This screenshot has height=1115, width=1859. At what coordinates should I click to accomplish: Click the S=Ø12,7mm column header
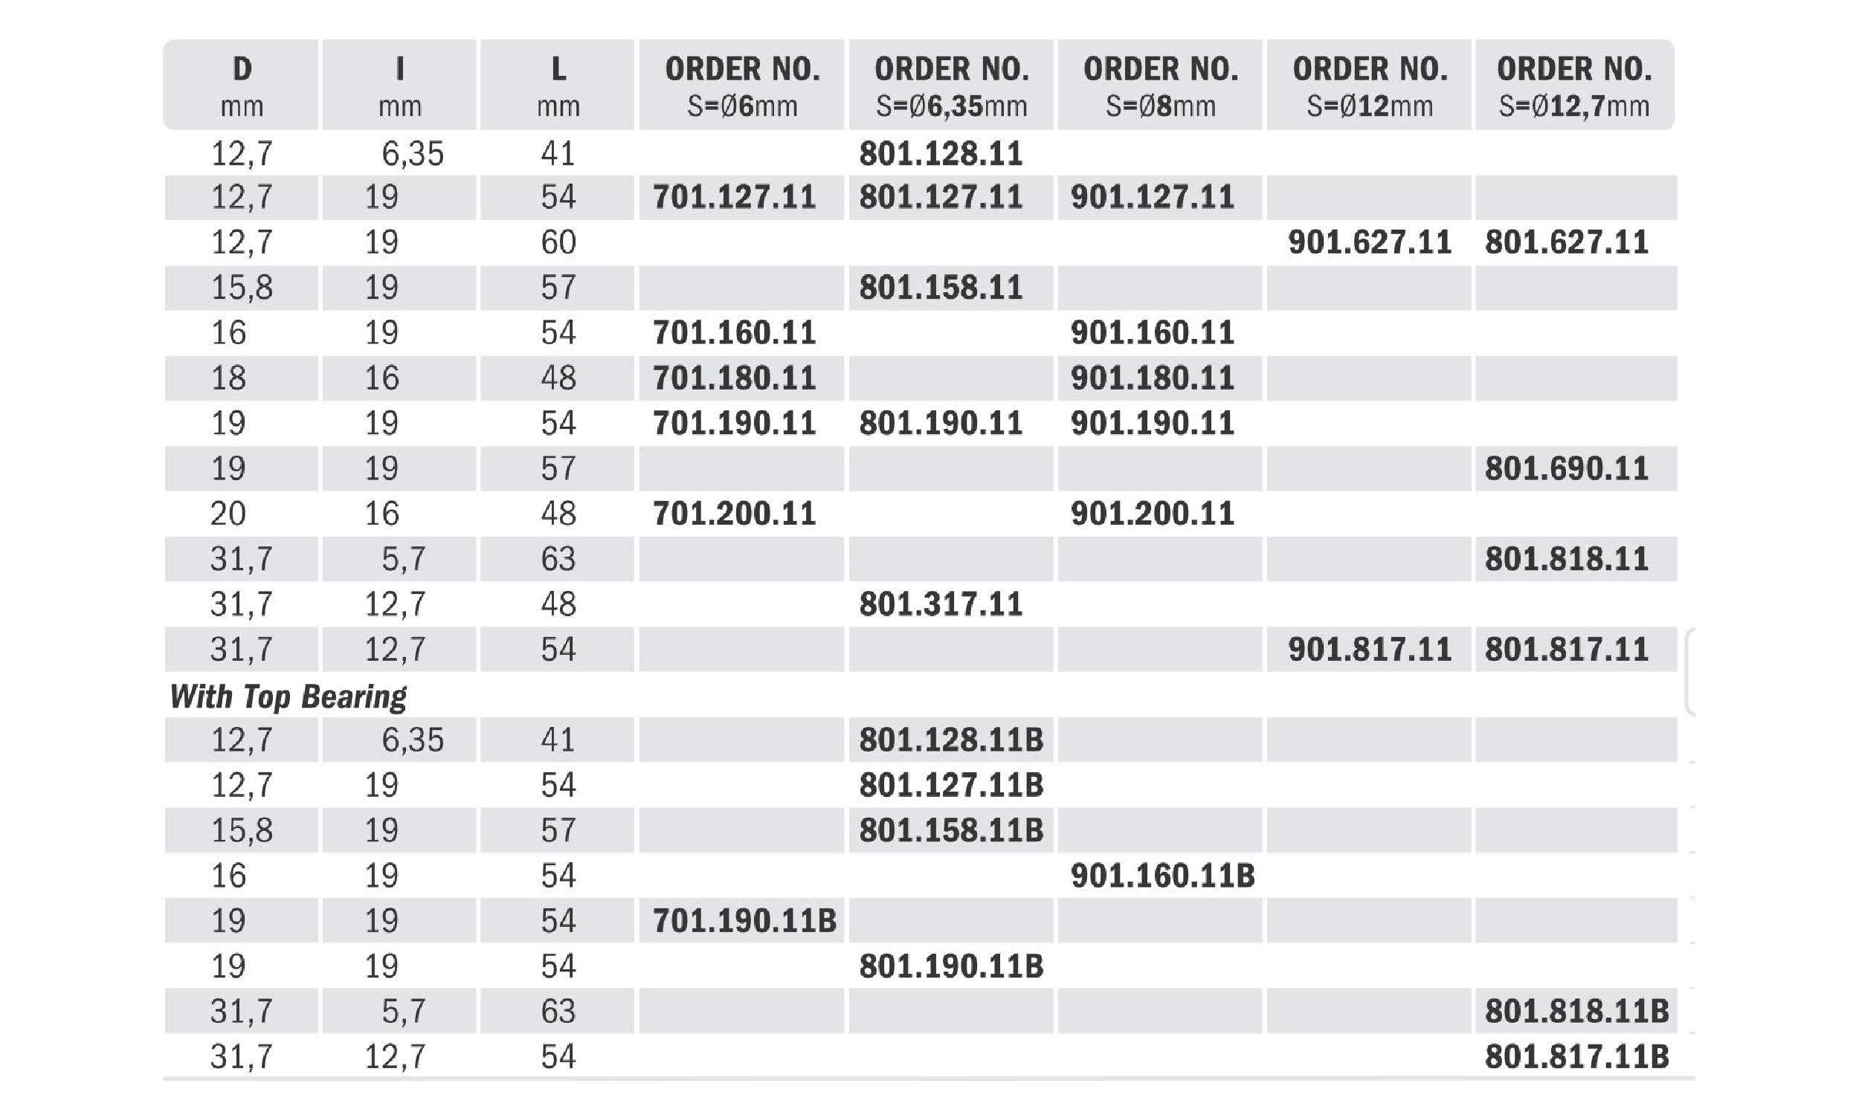tap(1574, 85)
